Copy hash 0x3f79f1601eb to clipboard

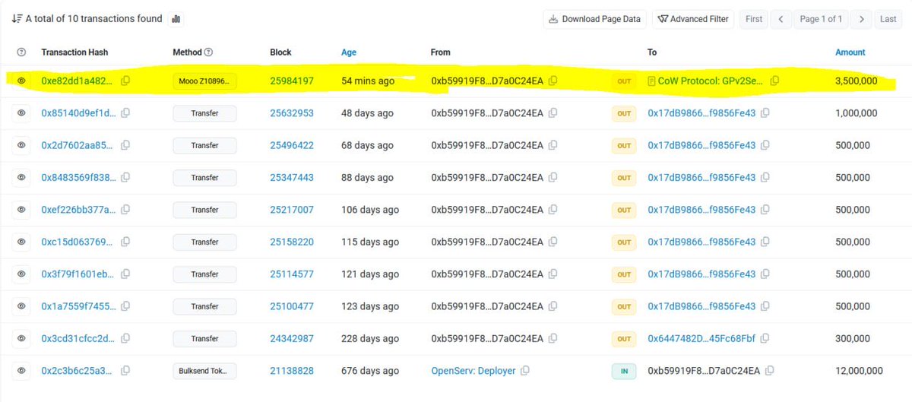[125, 274]
